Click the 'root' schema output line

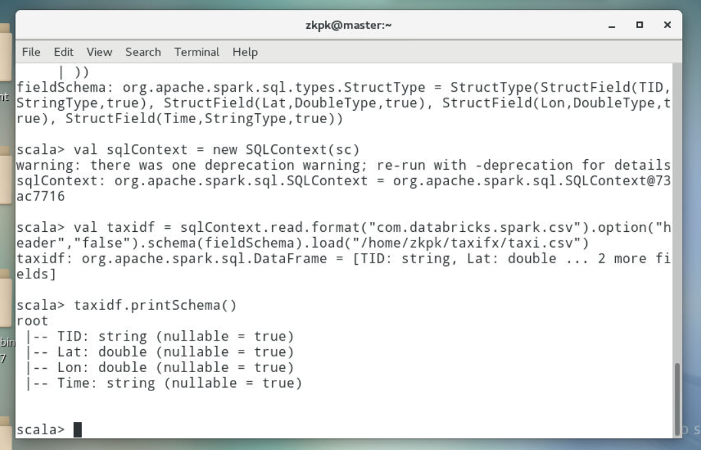(32, 321)
